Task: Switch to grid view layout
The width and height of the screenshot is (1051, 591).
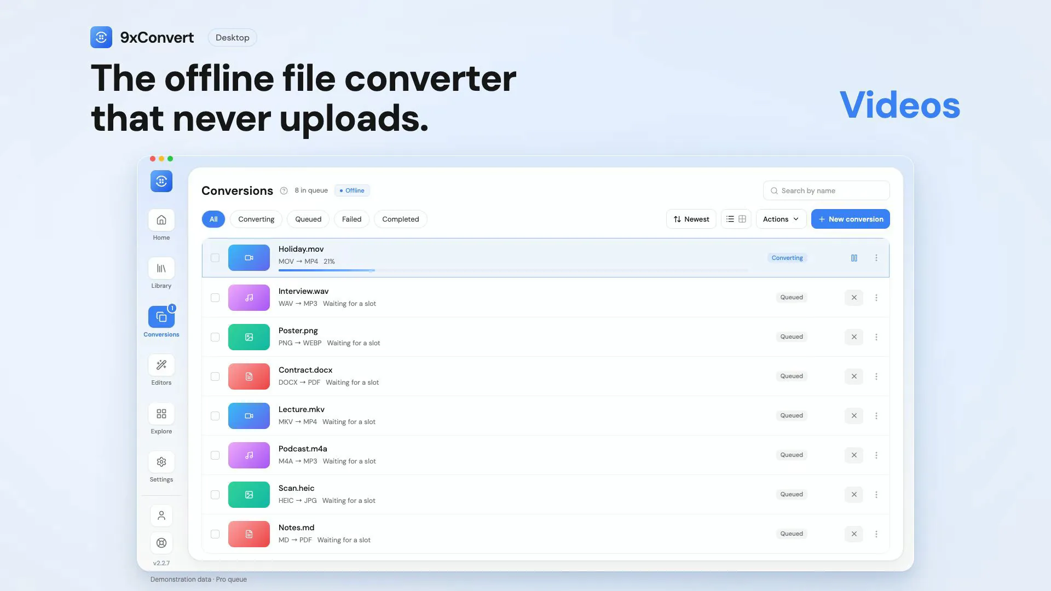Action: click(x=742, y=219)
